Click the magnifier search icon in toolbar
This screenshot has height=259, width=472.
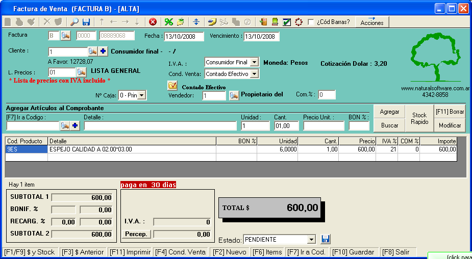point(74,22)
